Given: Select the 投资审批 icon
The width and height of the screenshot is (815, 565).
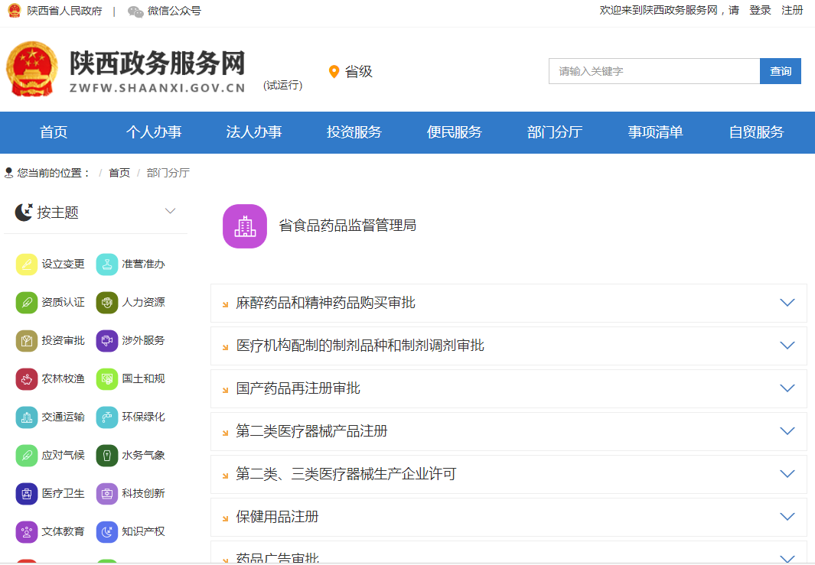Looking at the screenshot, I should tap(27, 341).
